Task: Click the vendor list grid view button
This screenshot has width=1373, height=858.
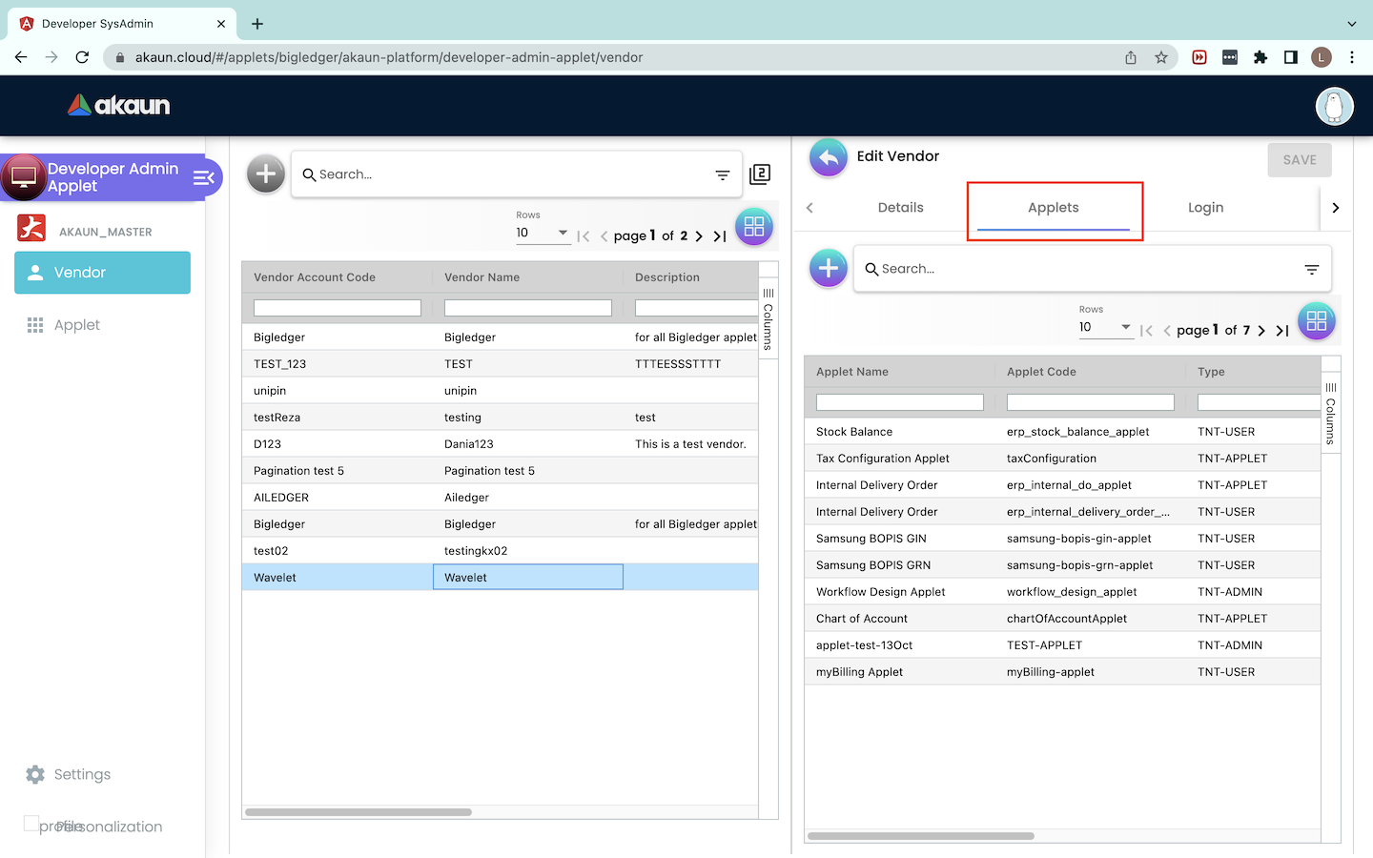Action: tap(754, 227)
